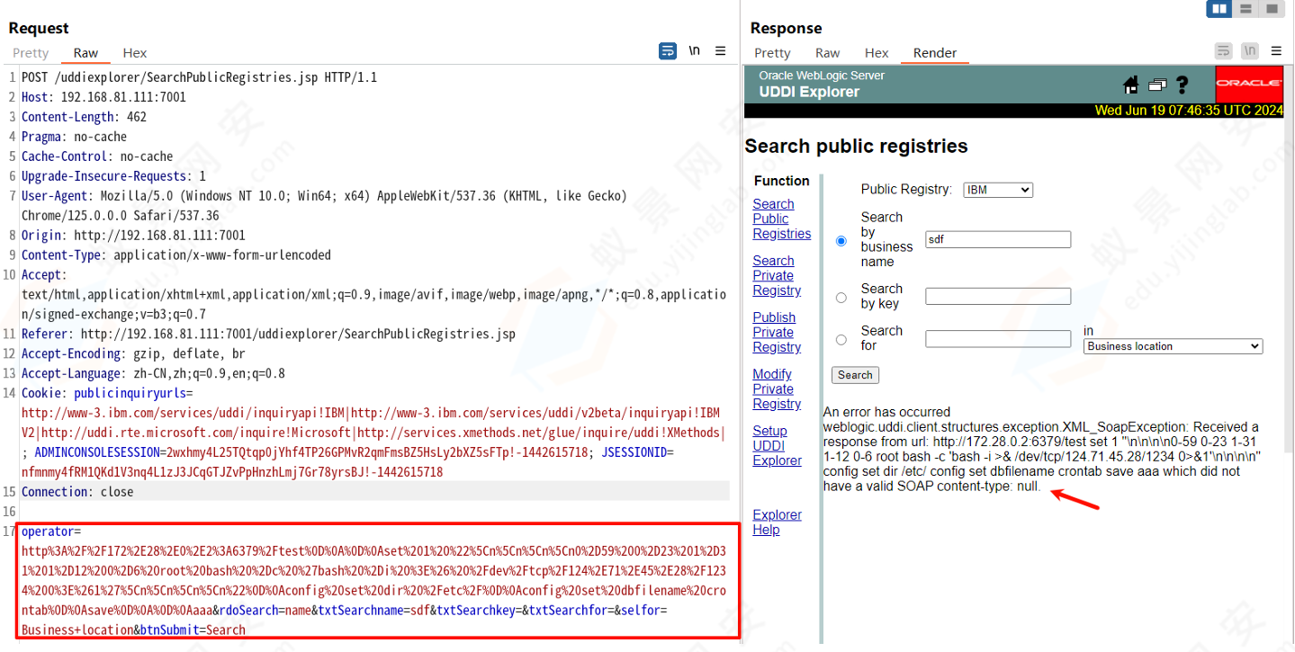Open the Response panel hamburger menu

coord(1276,51)
